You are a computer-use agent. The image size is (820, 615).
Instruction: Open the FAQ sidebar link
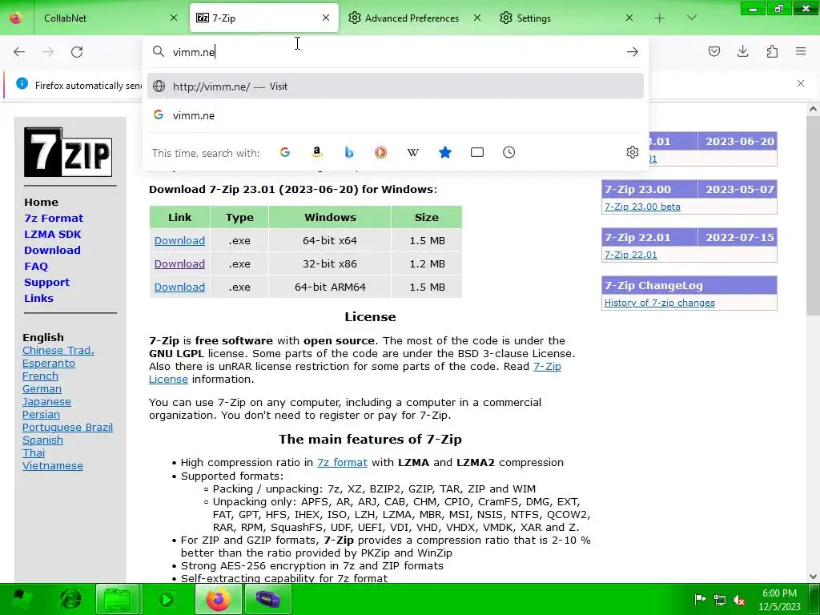tap(35, 266)
